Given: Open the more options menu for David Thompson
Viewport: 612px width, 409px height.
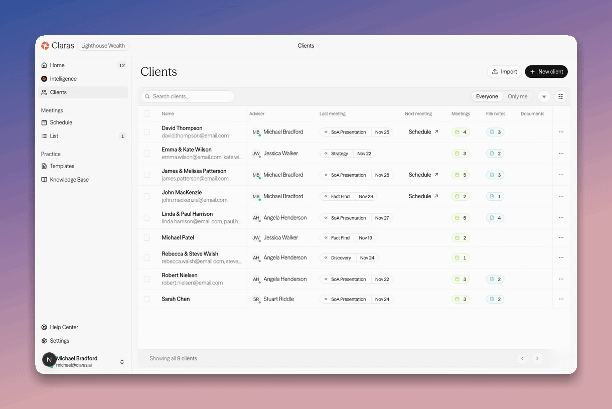Looking at the screenshot, I should [x=561, y=132].
